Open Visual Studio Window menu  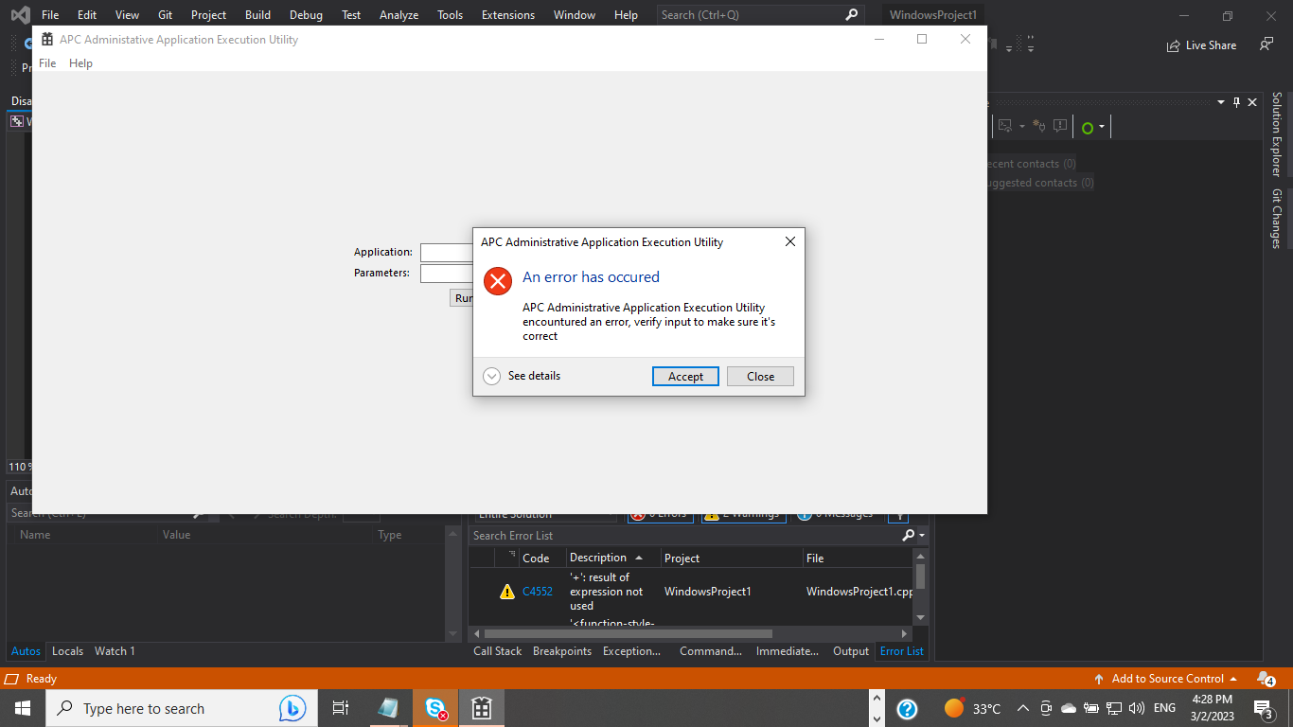(x=575, y=15)
